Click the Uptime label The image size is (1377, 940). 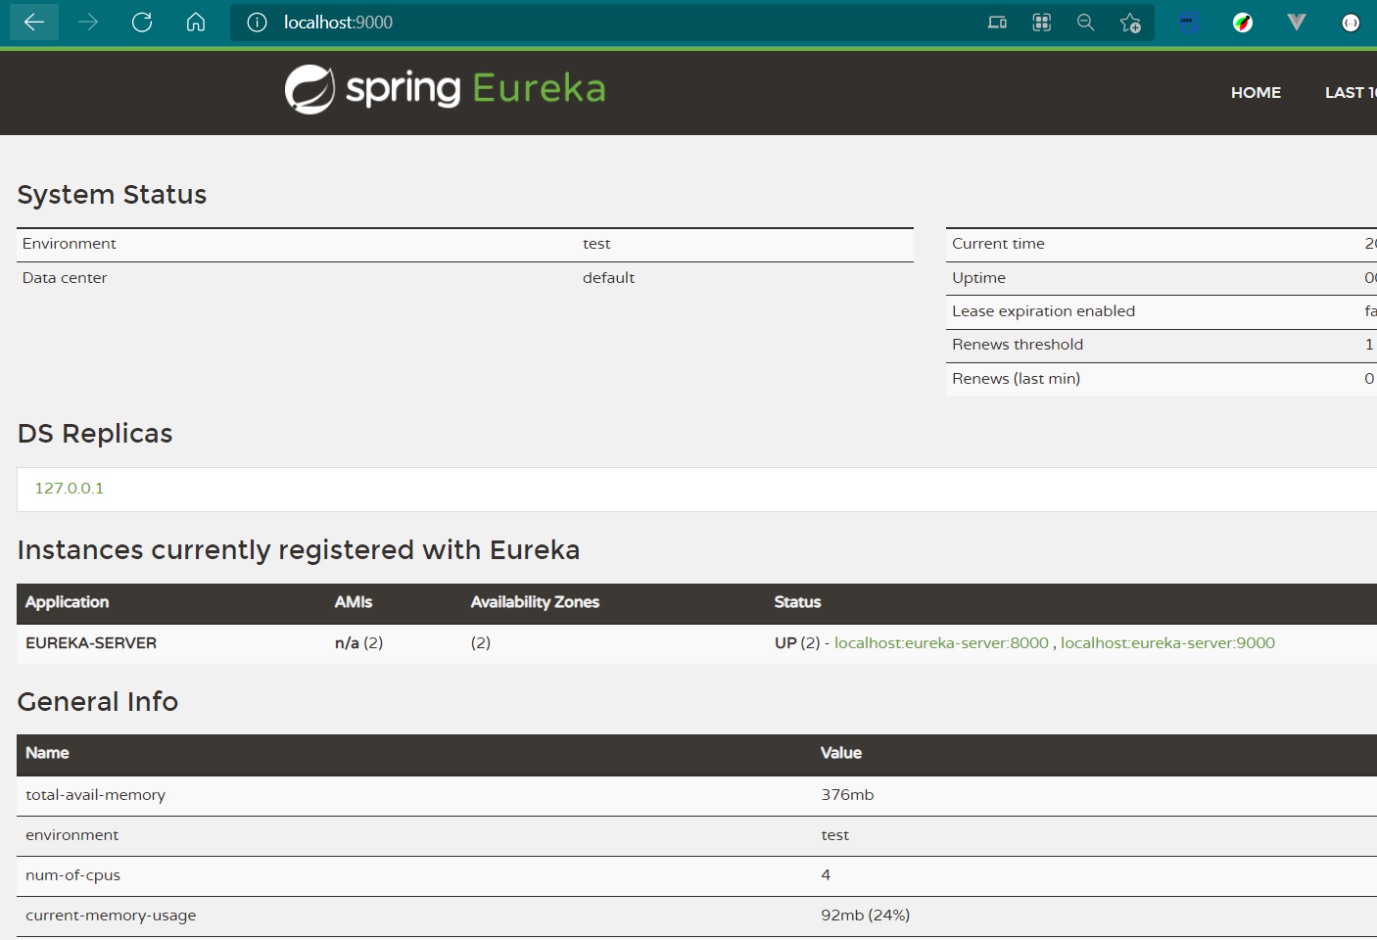point(978,278)
